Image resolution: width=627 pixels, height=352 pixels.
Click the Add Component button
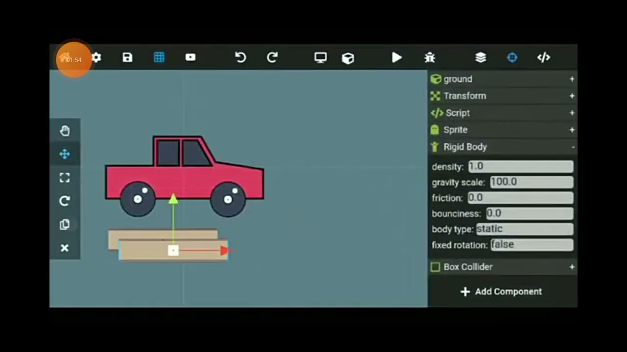click(x=502, y=292)
